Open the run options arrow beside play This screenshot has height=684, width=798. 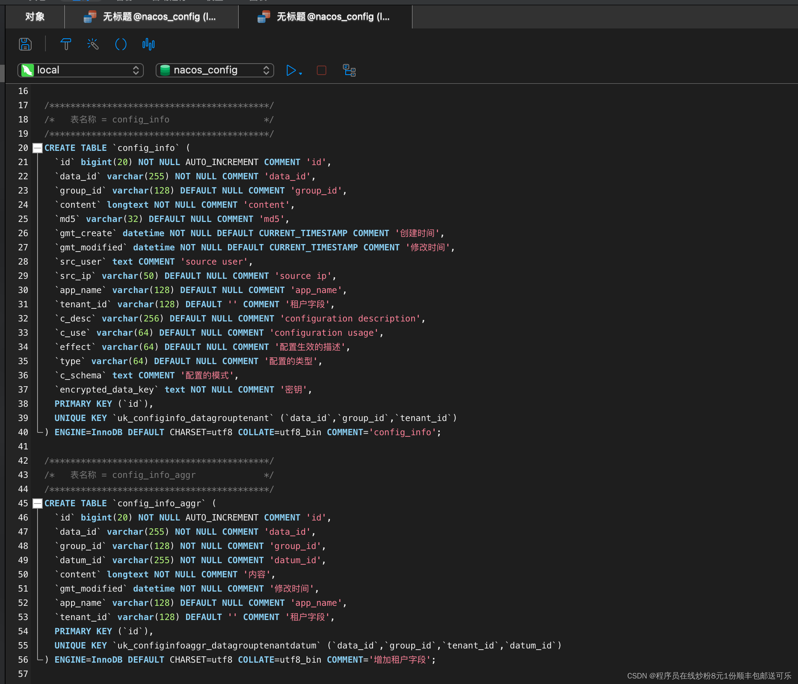301,73
